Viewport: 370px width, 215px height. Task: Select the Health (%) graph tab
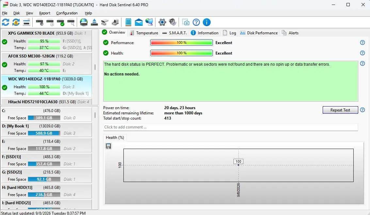coord(115,137)
